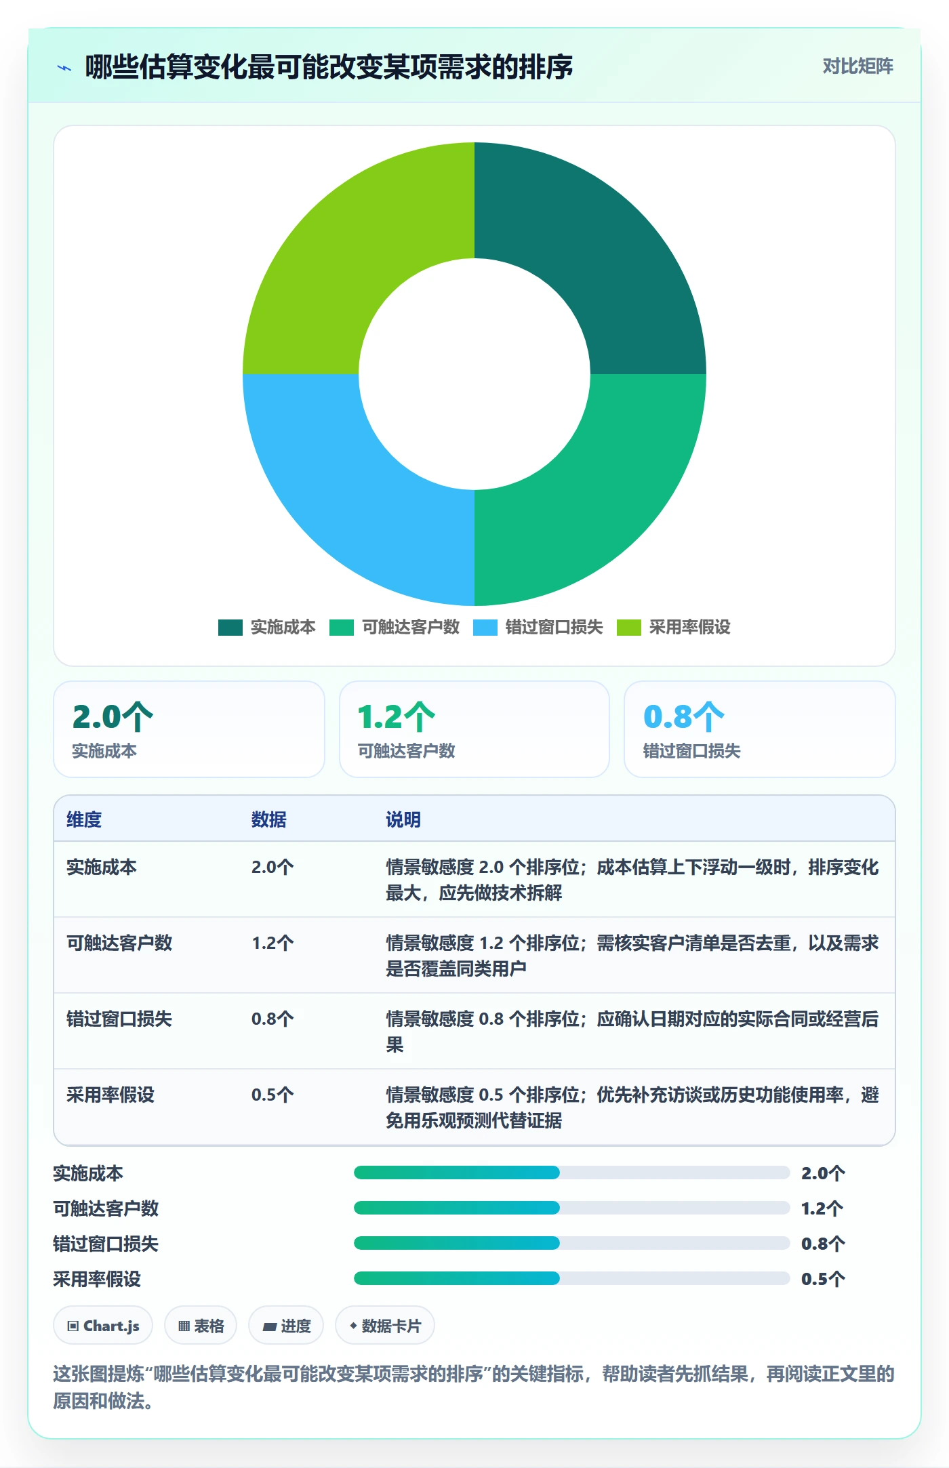Toggle the 可触达客户数 legend color swatch
Screen dimensions: 949x1468
point(342,628)
